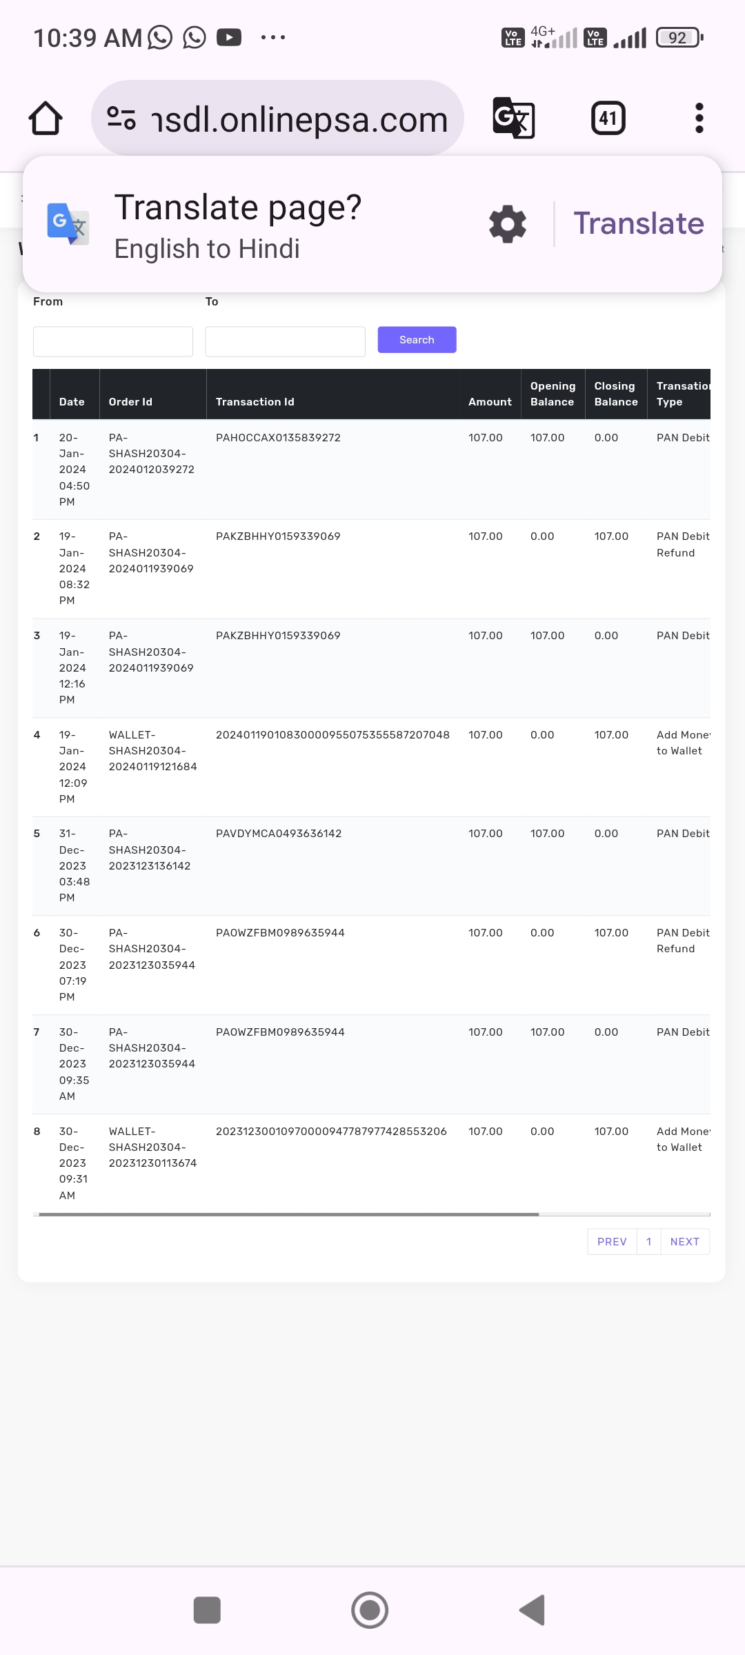Screen dimensions: 745x1655
Task: Select page 1 in pagination
Action: click(648, 1242)
